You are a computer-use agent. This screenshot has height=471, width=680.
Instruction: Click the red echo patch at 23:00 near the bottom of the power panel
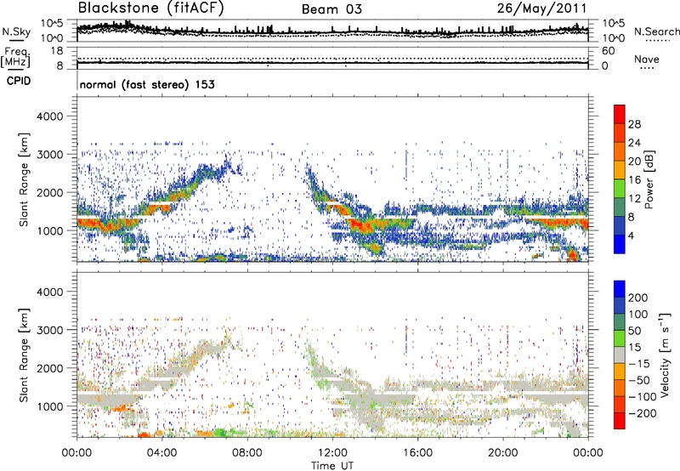pos(572,256)
